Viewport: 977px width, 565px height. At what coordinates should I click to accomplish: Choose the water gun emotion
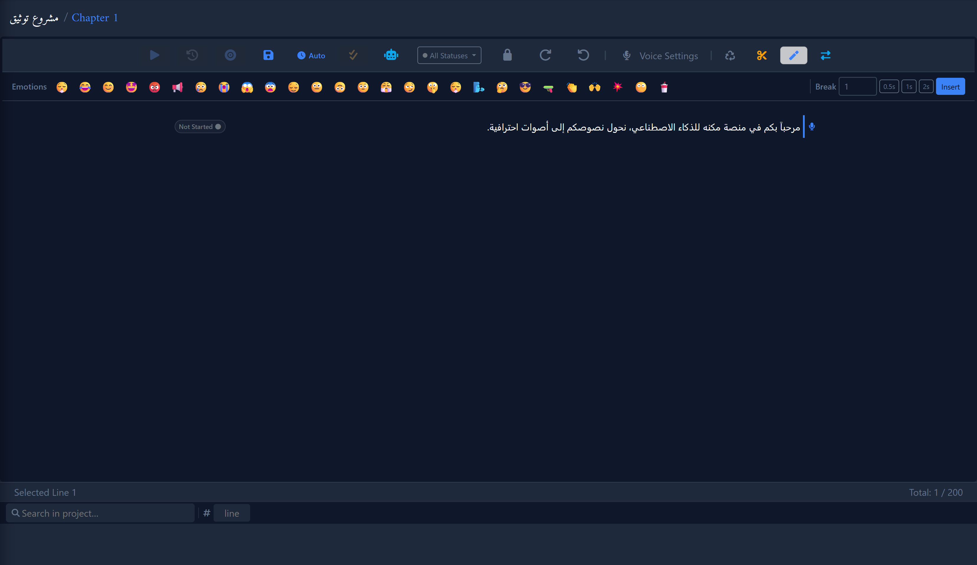click(x=548, y=88)
